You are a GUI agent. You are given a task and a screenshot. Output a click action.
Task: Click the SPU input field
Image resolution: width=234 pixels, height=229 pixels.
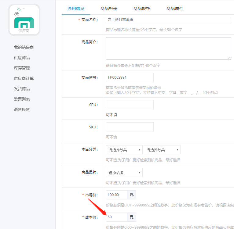click(x=130, y=105)
